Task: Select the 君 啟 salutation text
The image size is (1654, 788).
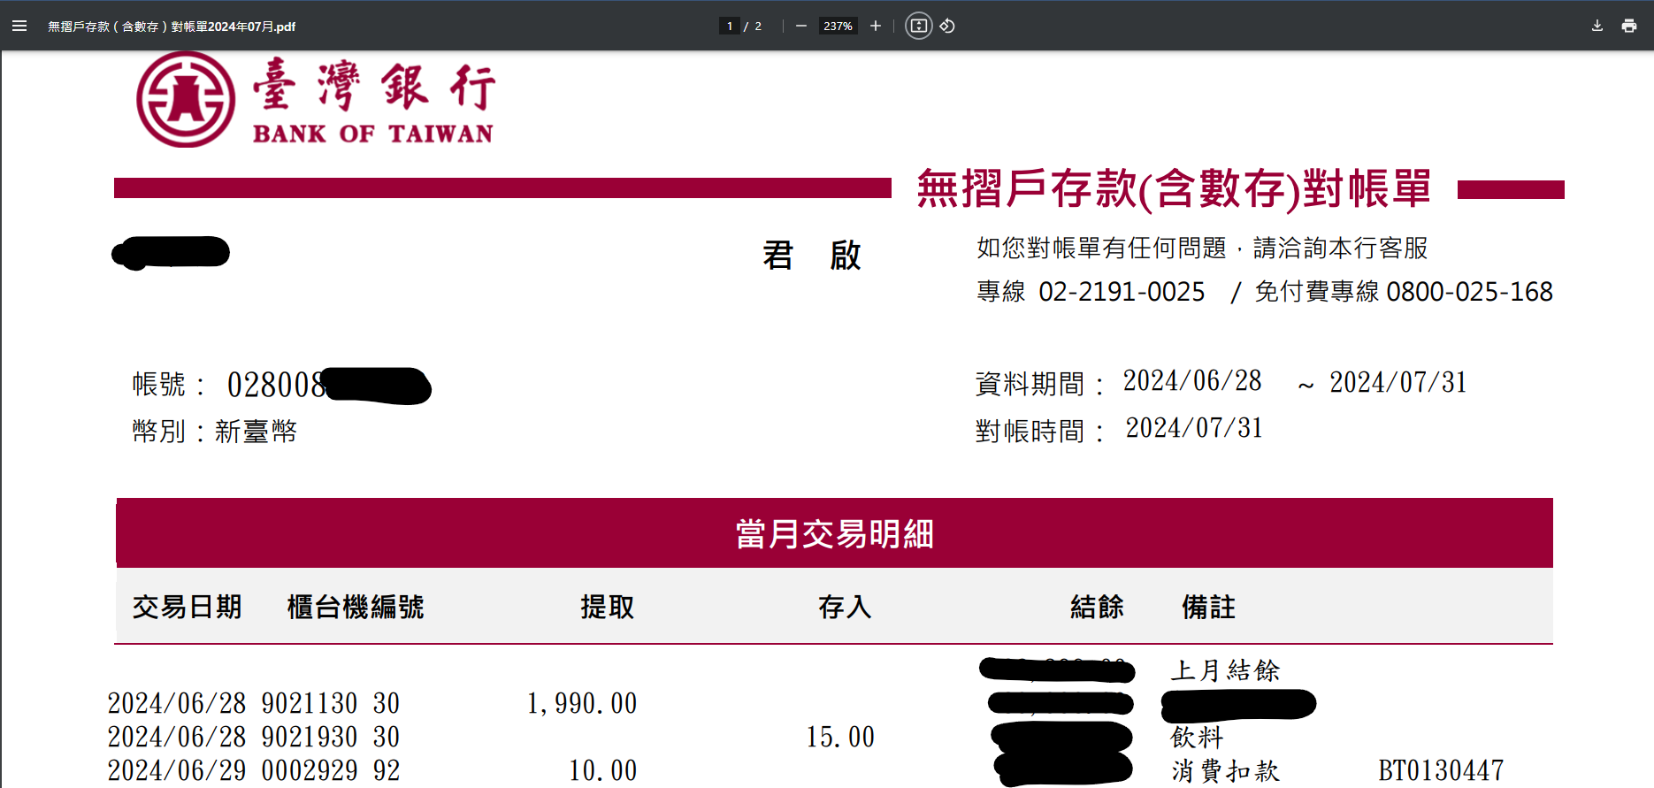Action: click(x=812, y=256)
